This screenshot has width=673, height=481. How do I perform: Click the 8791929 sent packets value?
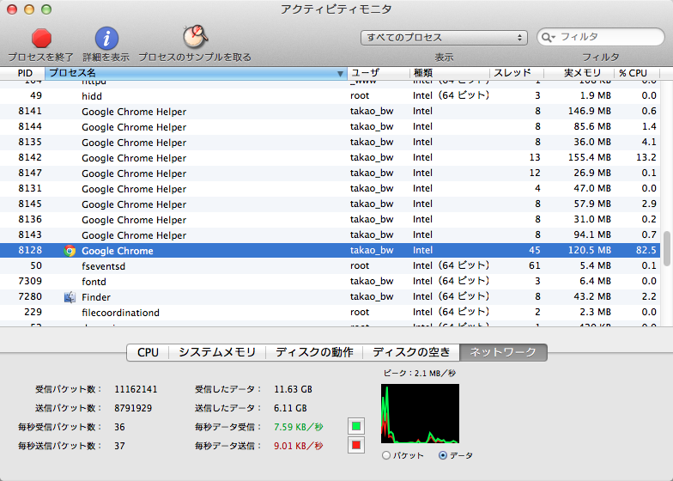pyautogui.click(x=133, y=408)
